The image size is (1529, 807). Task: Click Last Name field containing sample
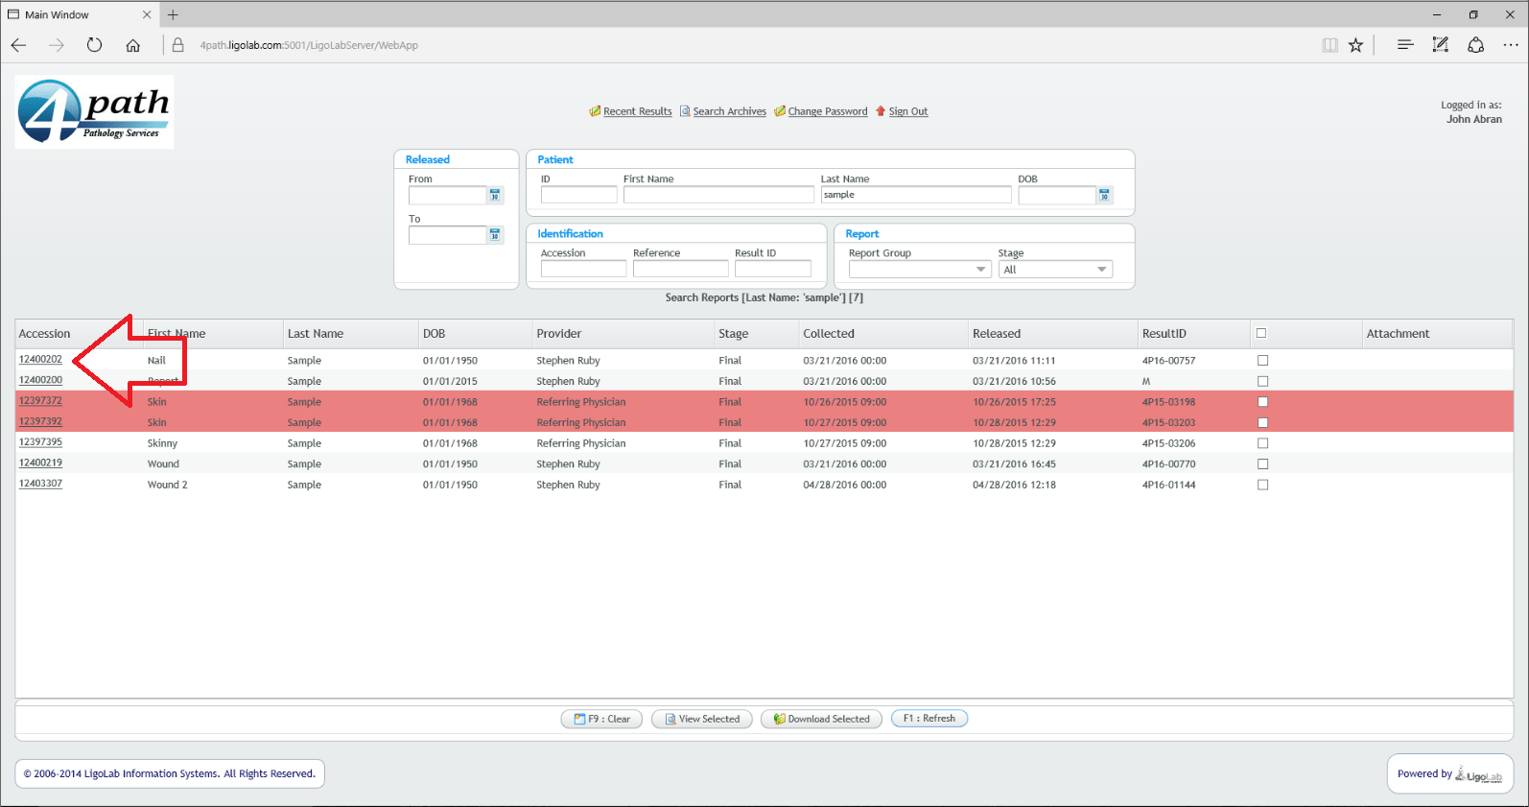point(916,195)
